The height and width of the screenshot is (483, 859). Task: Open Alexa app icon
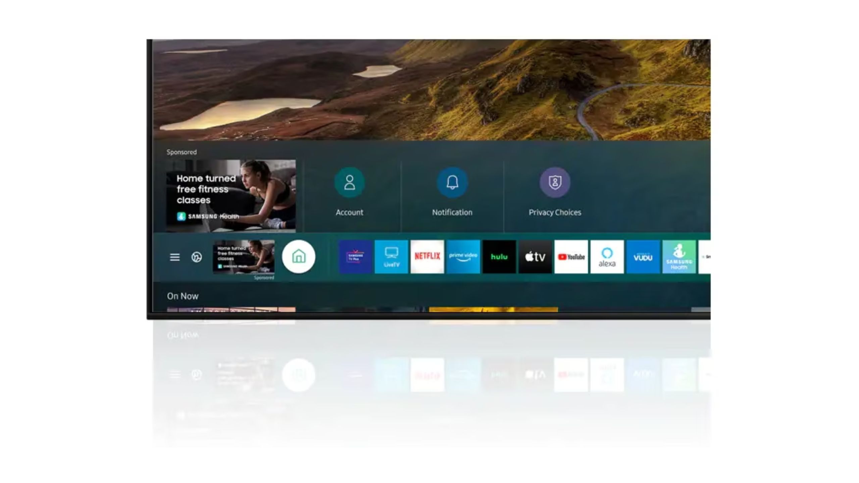point(606,257)
